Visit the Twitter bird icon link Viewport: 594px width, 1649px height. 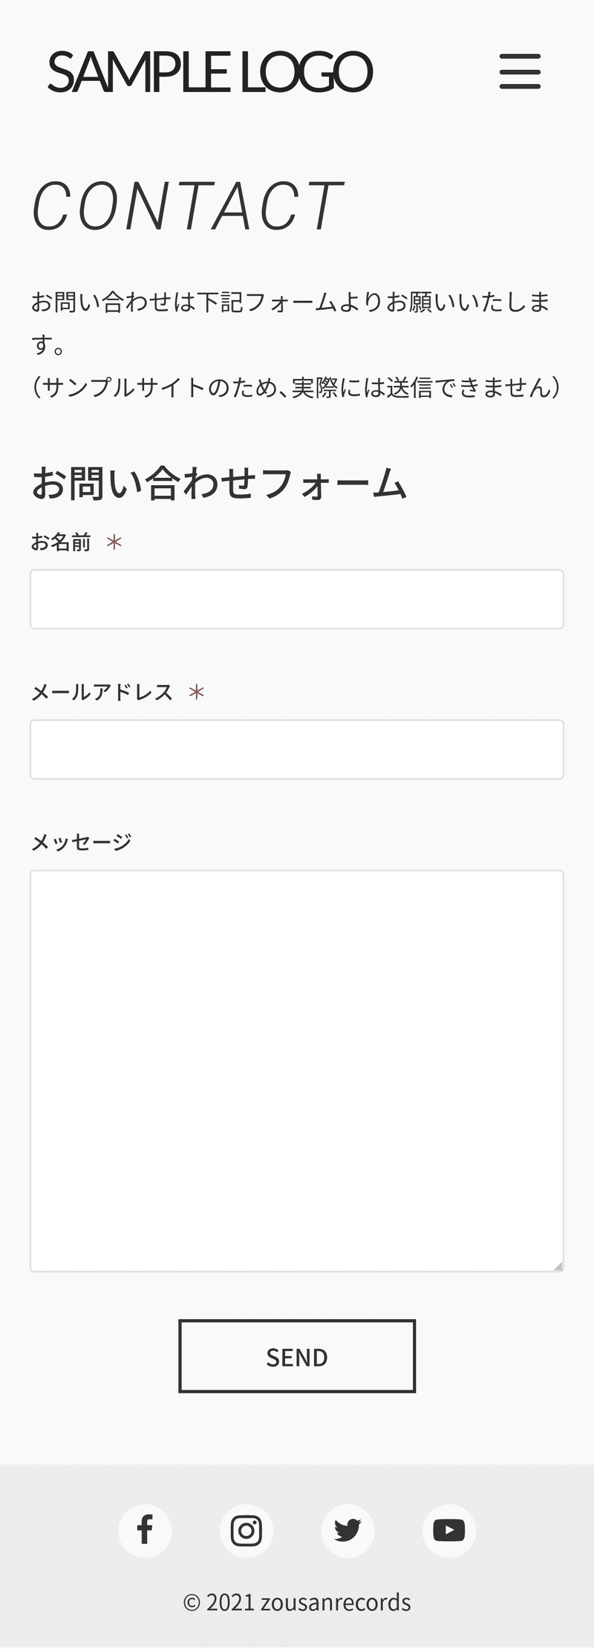[347, 1530]
